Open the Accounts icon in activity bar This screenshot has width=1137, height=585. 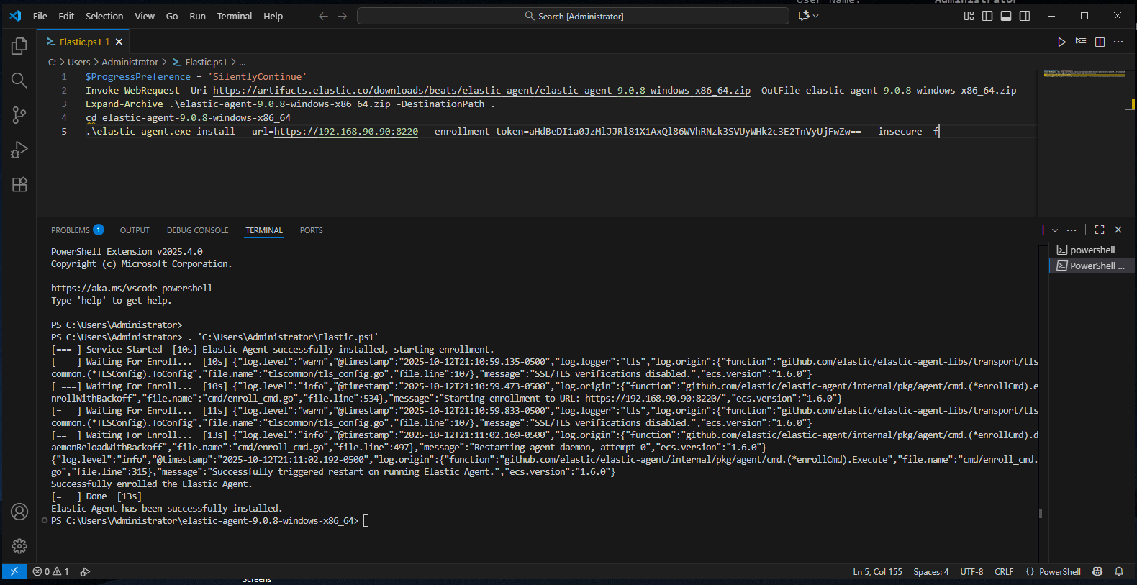tap(19, 512)
